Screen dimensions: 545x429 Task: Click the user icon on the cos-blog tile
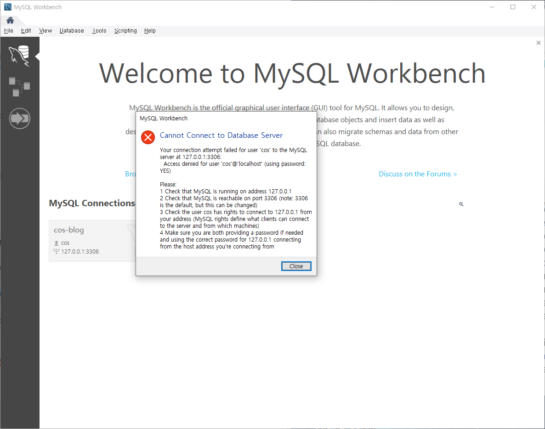(x=57, y=243)
